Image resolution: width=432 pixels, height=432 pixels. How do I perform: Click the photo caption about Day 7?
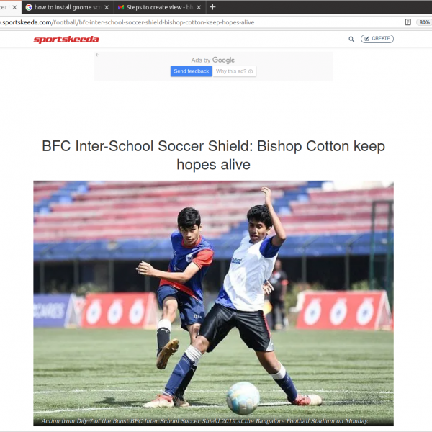coord(204,421)
